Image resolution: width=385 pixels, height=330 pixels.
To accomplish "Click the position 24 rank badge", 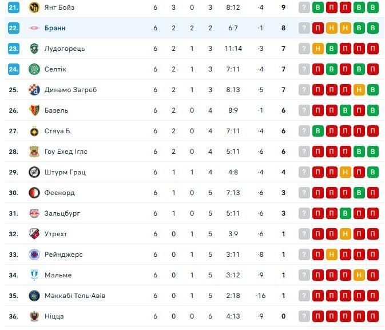I will pyautogui.click(x=14, y=69).
